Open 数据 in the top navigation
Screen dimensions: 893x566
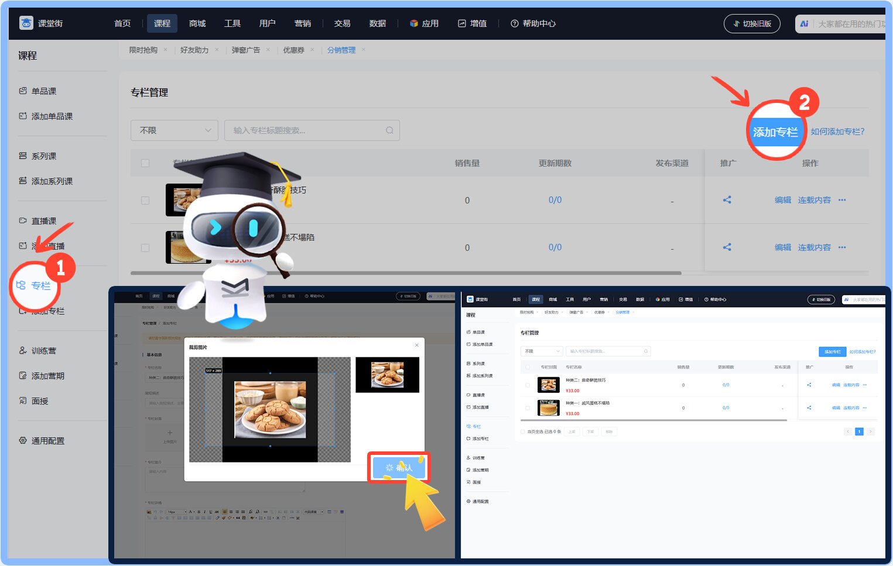click(x=378, y=23)
